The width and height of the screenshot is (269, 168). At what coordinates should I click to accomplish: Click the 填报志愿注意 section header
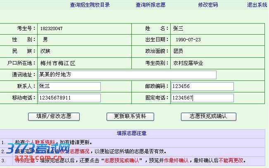131,133
